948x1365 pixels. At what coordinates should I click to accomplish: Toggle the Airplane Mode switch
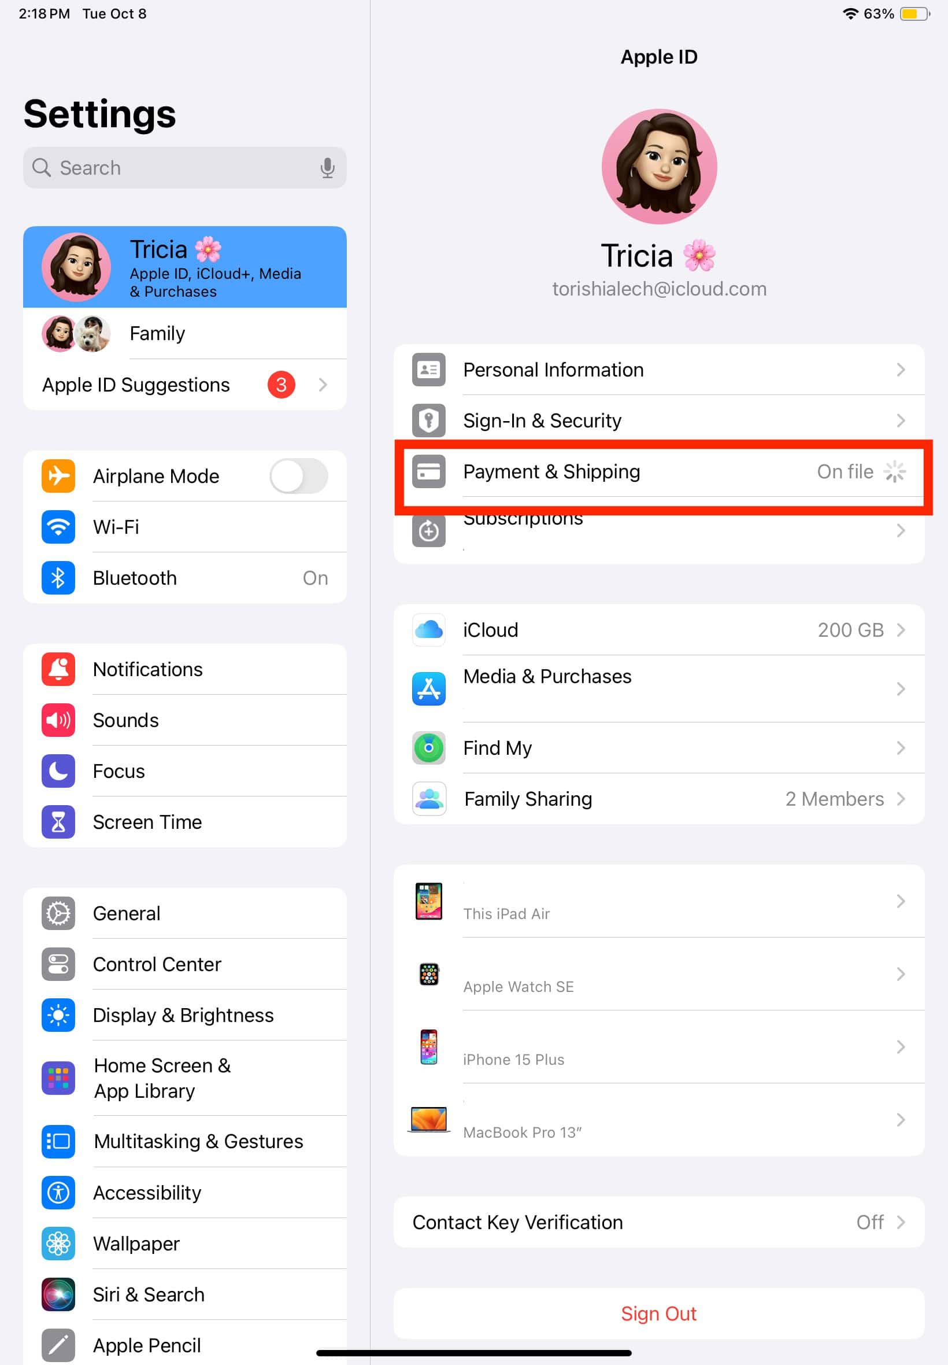click(x=299, y=477)
